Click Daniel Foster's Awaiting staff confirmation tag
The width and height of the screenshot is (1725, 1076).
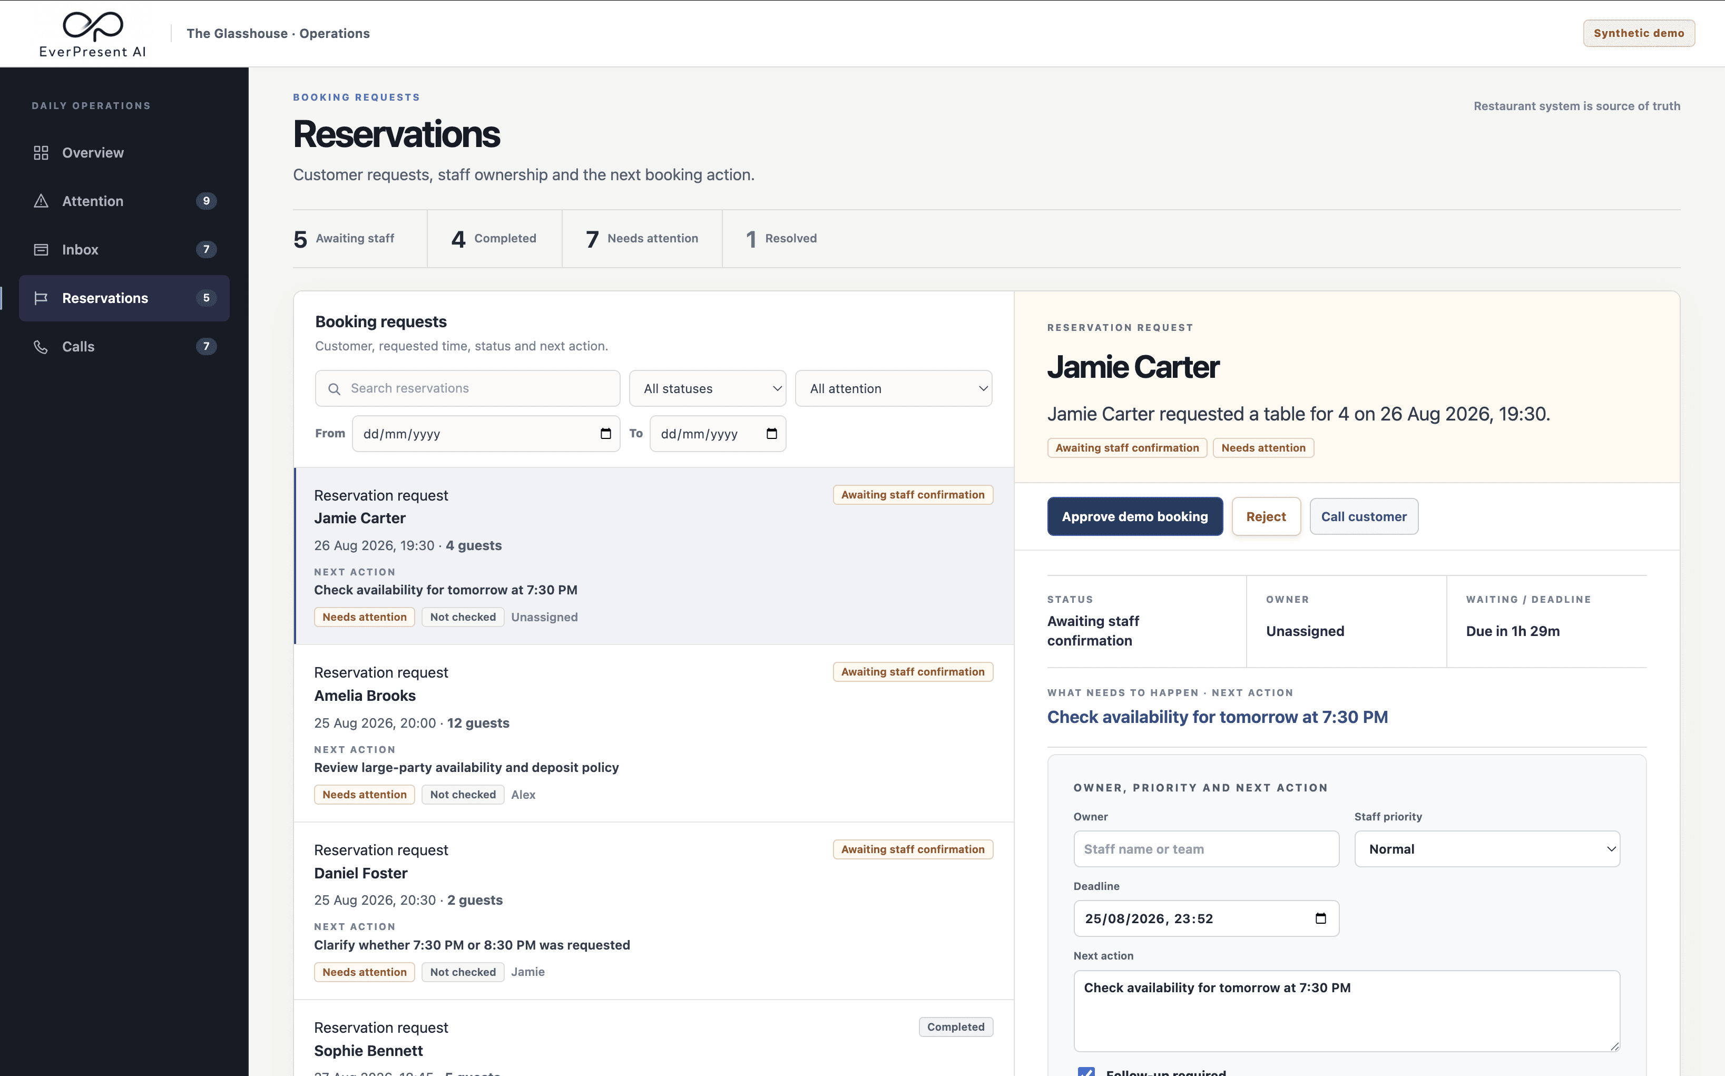[x=913, y=849]
